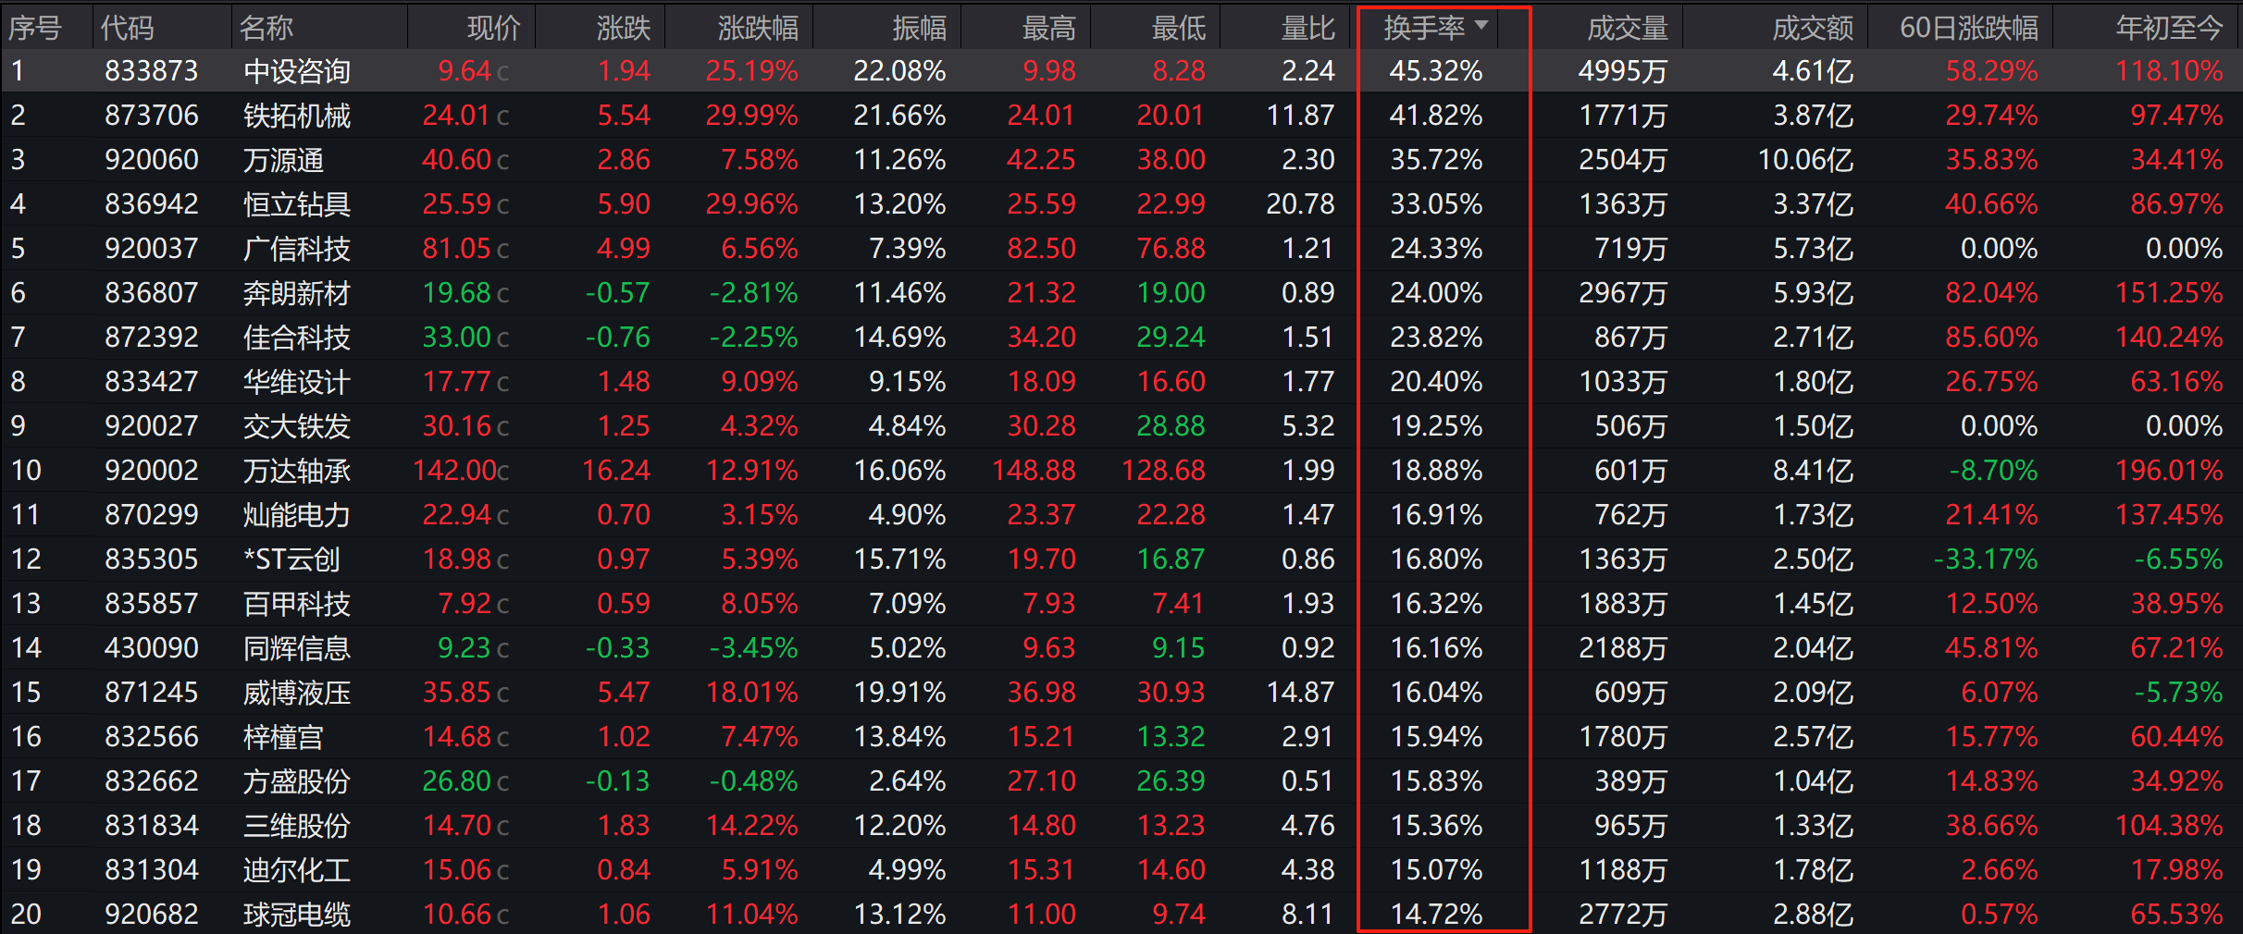Viewport: 2243px width, 934px height.
Task: Click the 涨跌 column header
Action: pos(624,28)
